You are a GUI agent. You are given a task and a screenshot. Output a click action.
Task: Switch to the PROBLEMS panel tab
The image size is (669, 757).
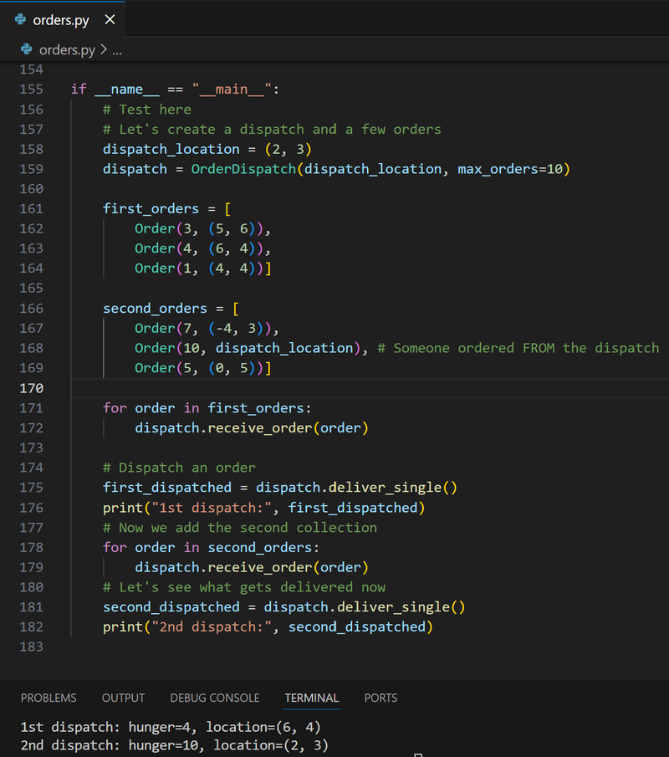[x=49, y=698]
